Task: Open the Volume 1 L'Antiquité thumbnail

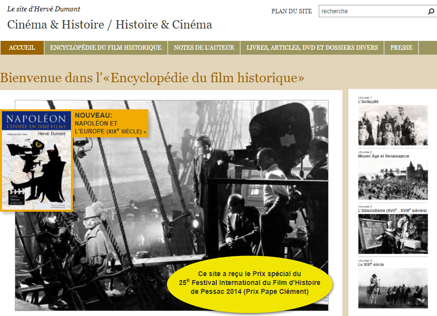Action: click(393, 125)
